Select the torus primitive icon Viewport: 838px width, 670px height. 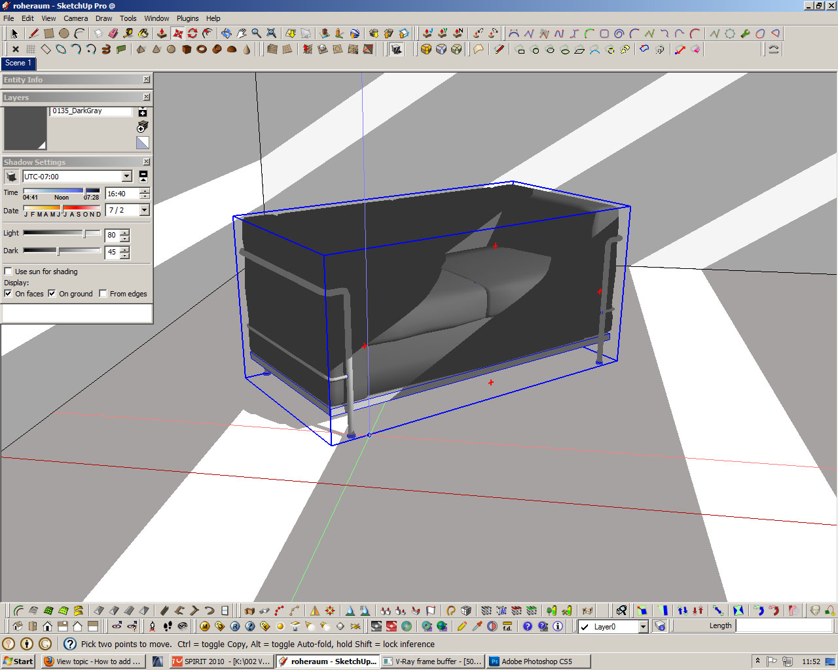[202, 49]
